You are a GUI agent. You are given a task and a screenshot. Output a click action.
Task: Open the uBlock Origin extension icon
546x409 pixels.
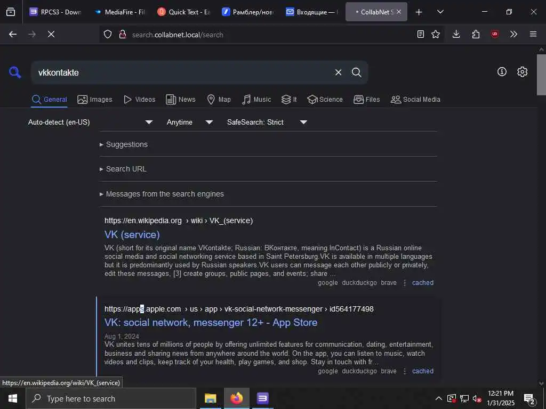[x=494, y=34]
